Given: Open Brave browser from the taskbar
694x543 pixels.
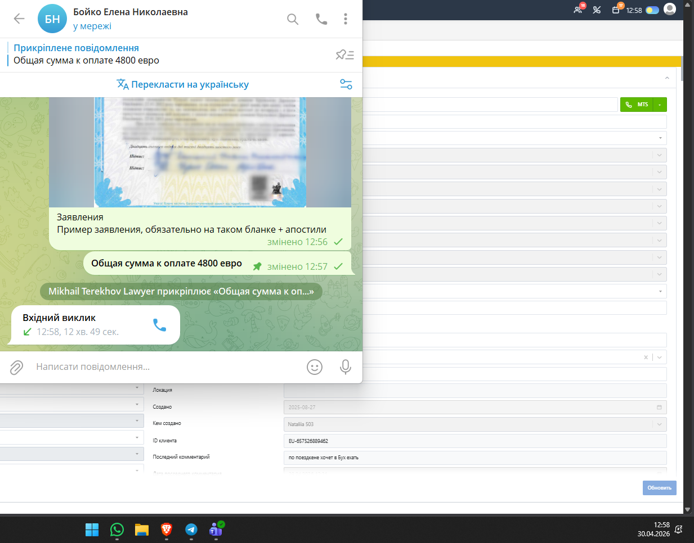Looking at the screenshot, I should pos(166,530).
